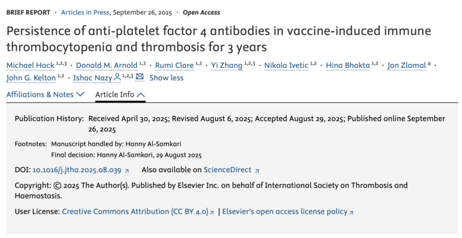Click the external arrow icon after ScienceDirect

tap(257, 171)
